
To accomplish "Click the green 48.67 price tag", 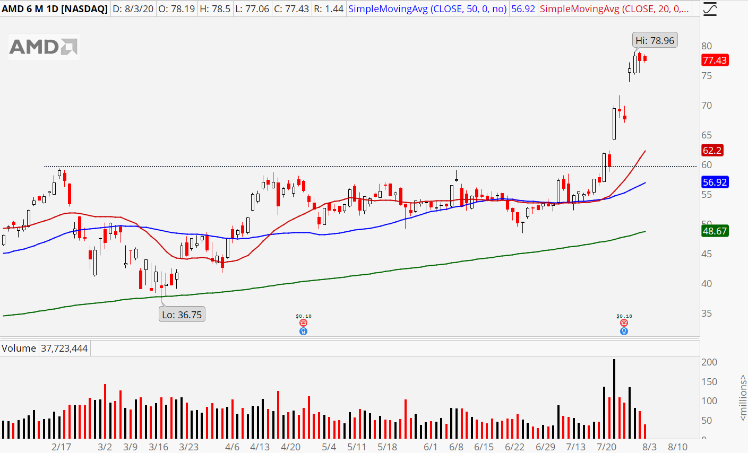I will point(715,231).
